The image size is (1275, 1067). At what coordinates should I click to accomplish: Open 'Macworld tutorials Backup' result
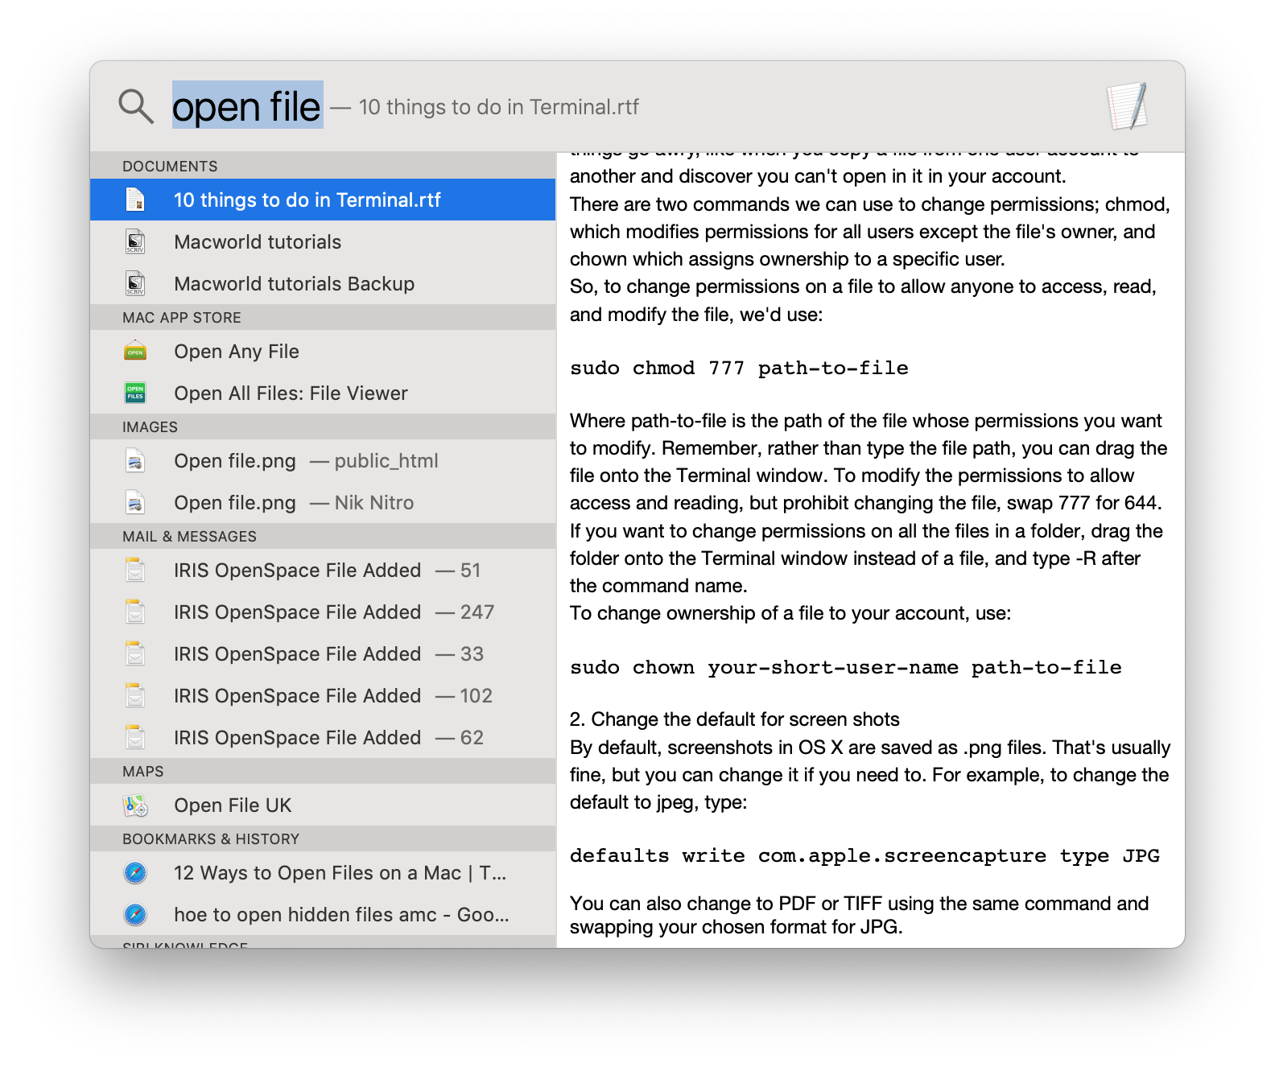(323, 283)
